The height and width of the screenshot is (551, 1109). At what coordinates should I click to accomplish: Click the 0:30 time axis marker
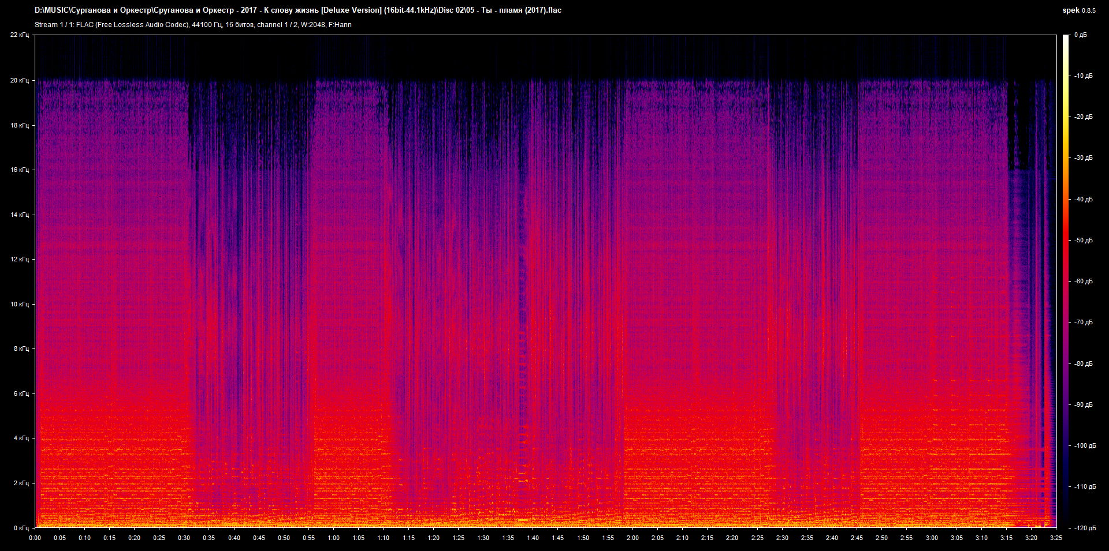[184, 538]
